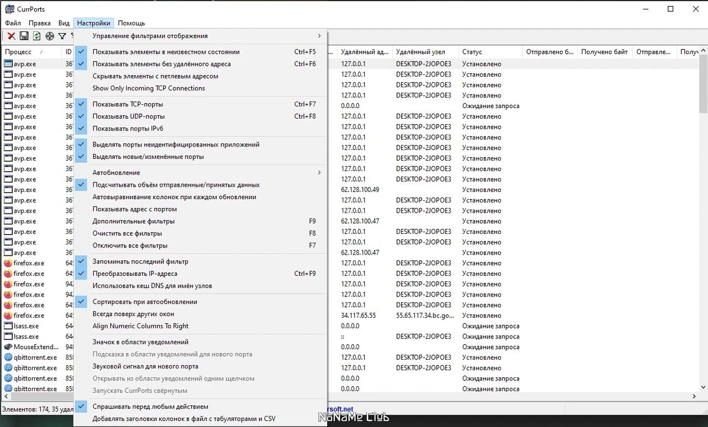Expand "Управление фильтрами отображения" submenu

[200, 36]
